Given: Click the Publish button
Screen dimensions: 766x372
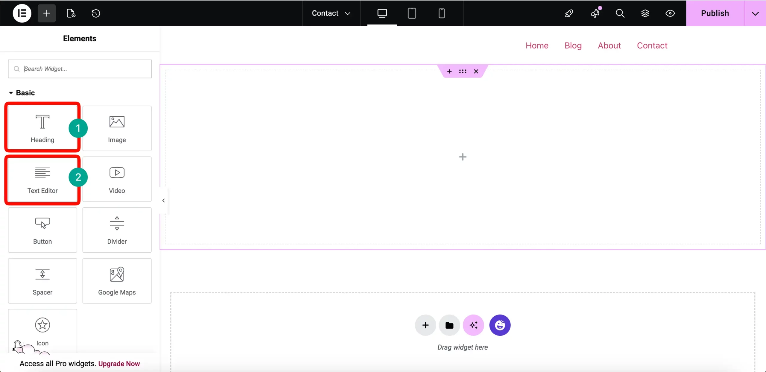Looking at the screenshot, I should pos(715,13).
